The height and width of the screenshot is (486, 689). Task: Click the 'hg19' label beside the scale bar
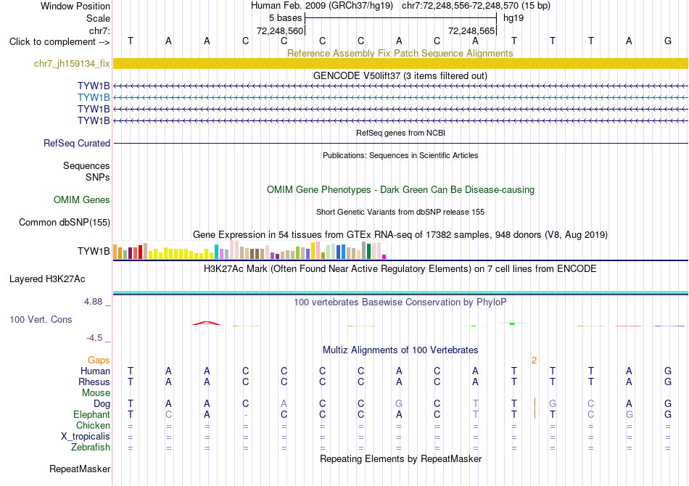click(513, 18)
